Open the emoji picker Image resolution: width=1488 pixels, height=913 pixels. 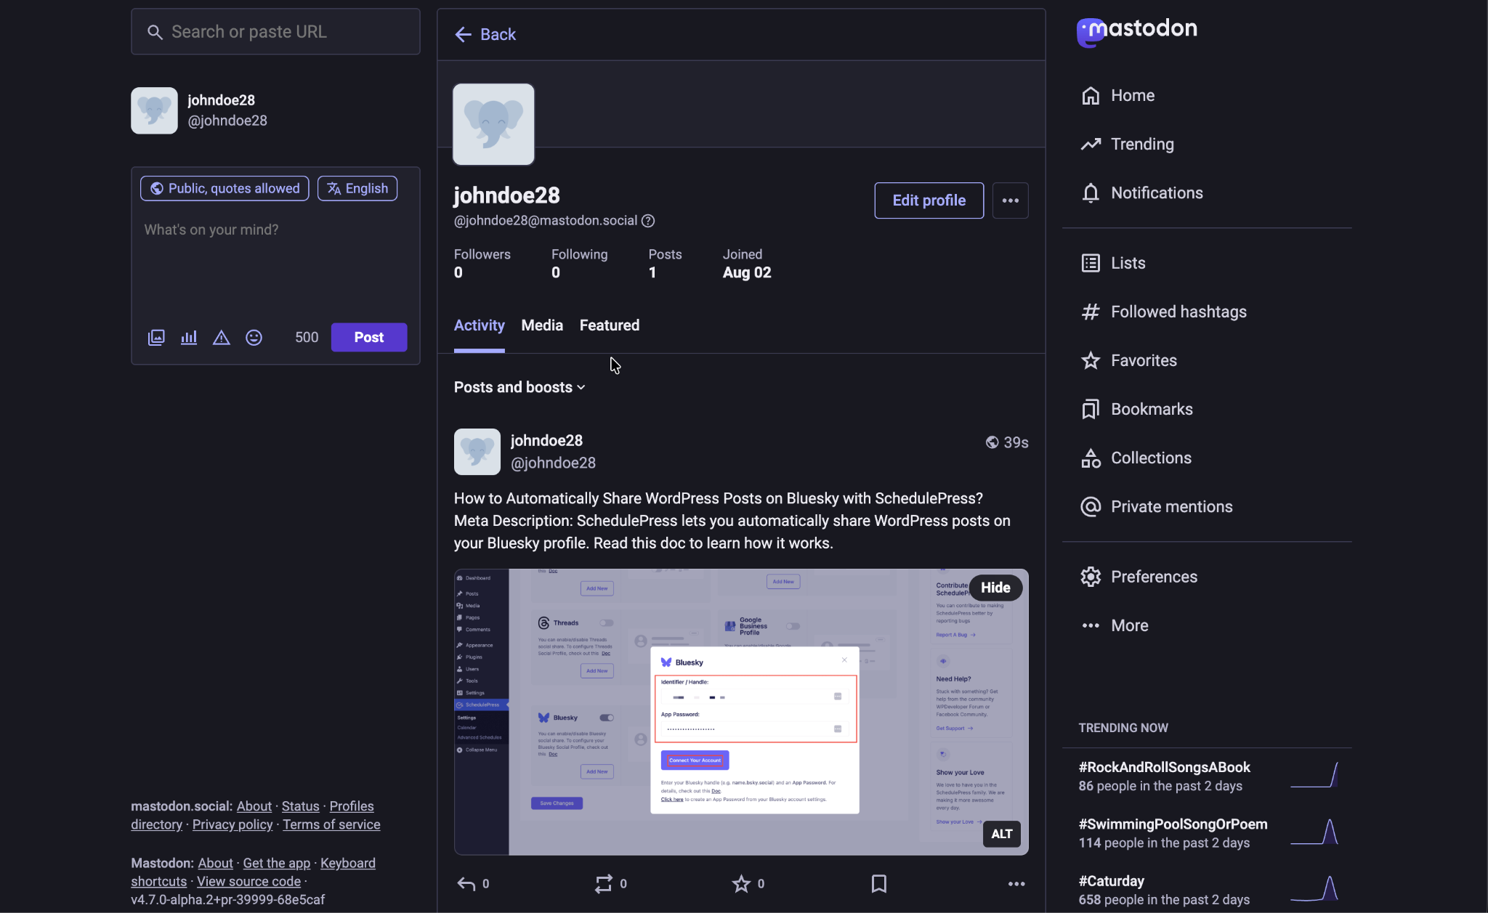coord(254,338)
